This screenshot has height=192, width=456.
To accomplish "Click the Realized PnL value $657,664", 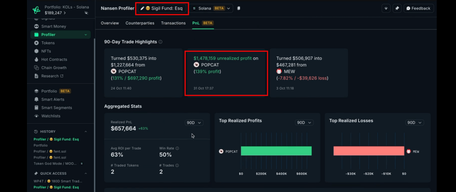I will [123, 129].
